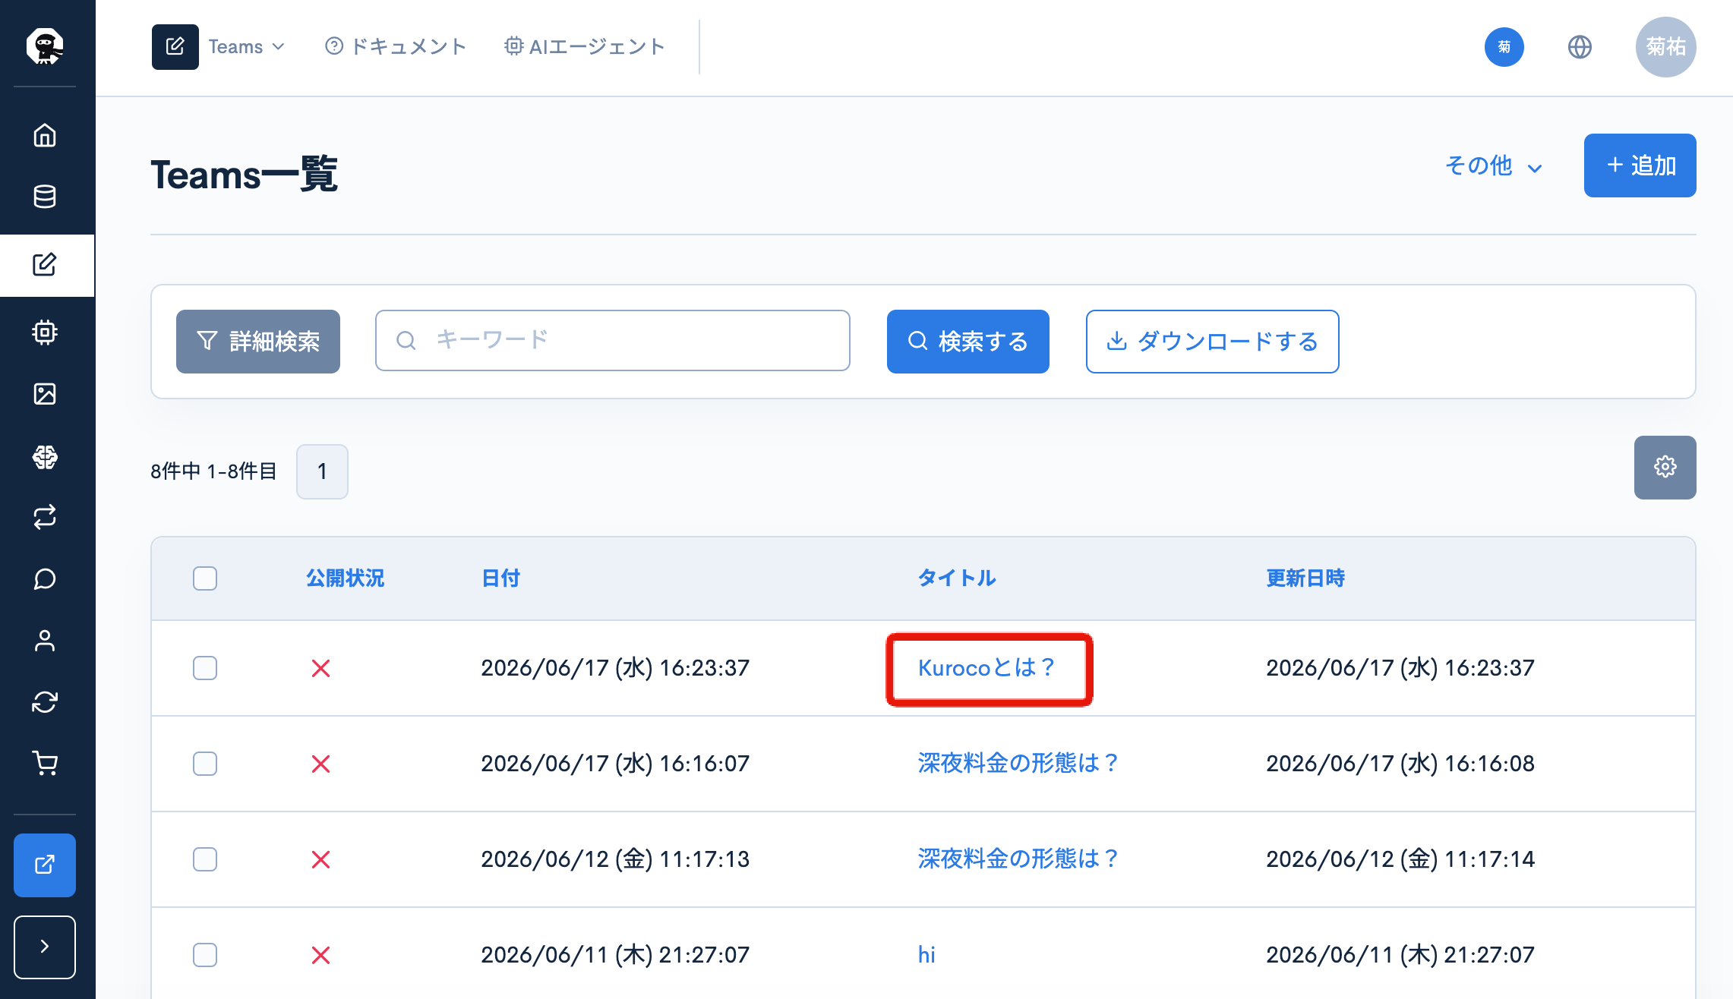Open 詳細検索 filter button

258,342
